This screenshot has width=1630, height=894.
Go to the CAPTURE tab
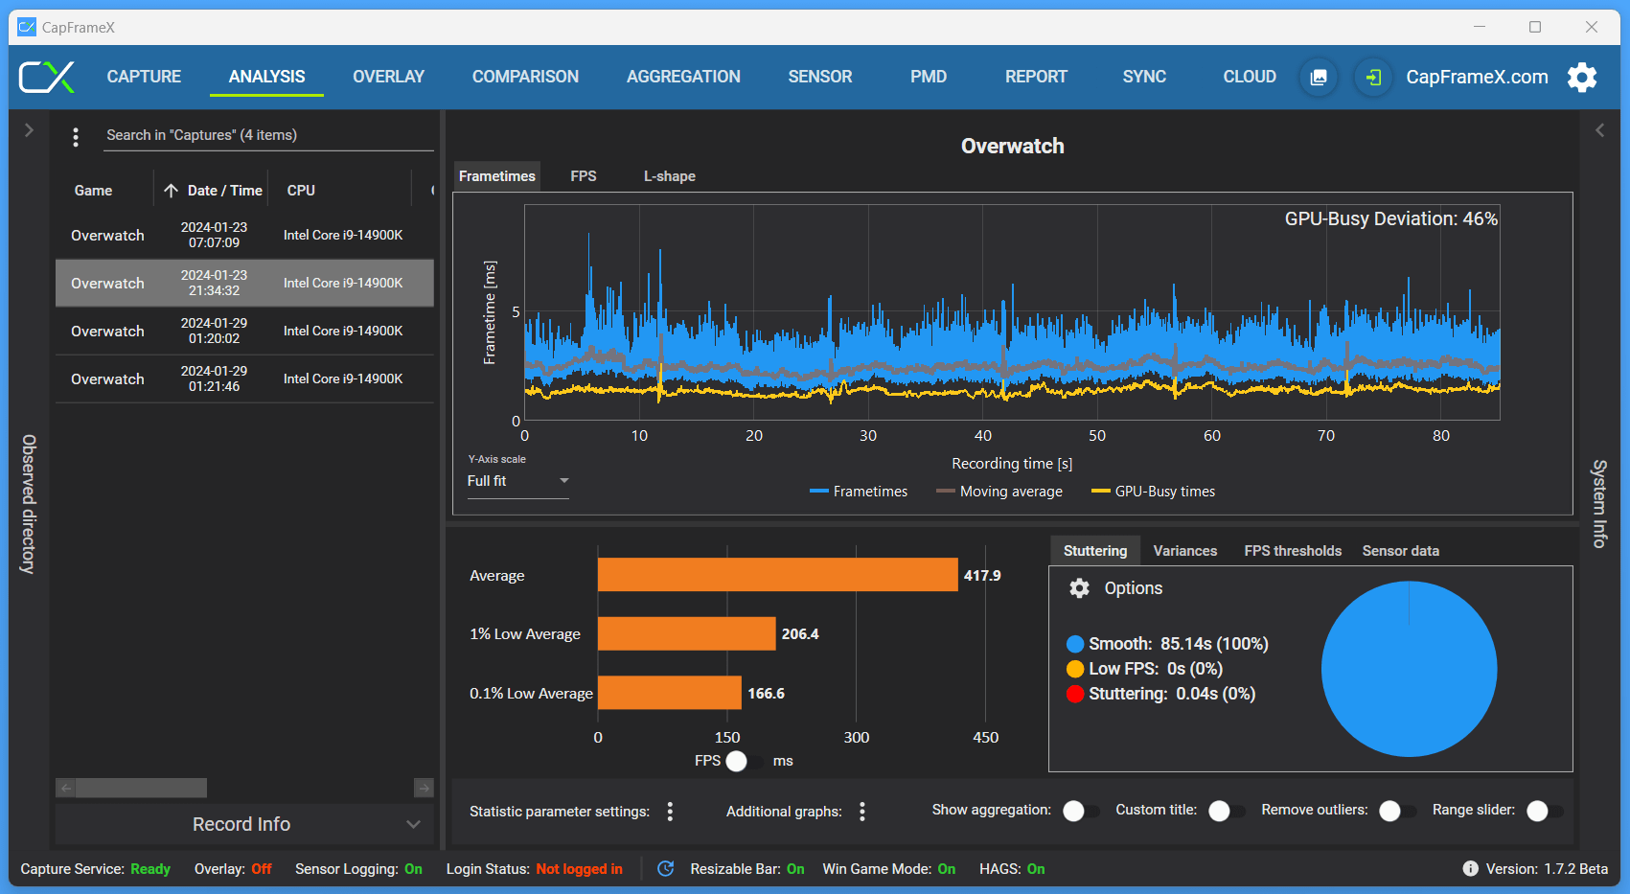pyautogui.click(x=144, y=77)
